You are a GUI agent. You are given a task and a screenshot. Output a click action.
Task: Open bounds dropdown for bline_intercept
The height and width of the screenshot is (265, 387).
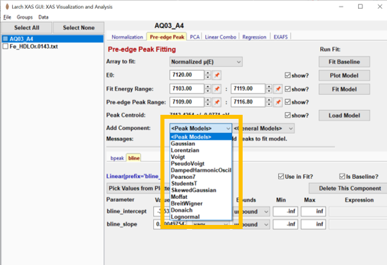251,212
